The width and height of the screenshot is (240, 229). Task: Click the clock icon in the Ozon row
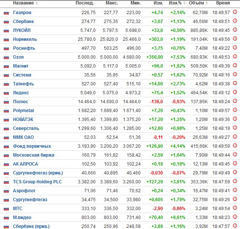tap(235, 56)
